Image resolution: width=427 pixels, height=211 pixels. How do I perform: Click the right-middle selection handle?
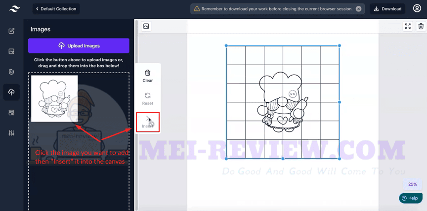[x=340, y=102]
